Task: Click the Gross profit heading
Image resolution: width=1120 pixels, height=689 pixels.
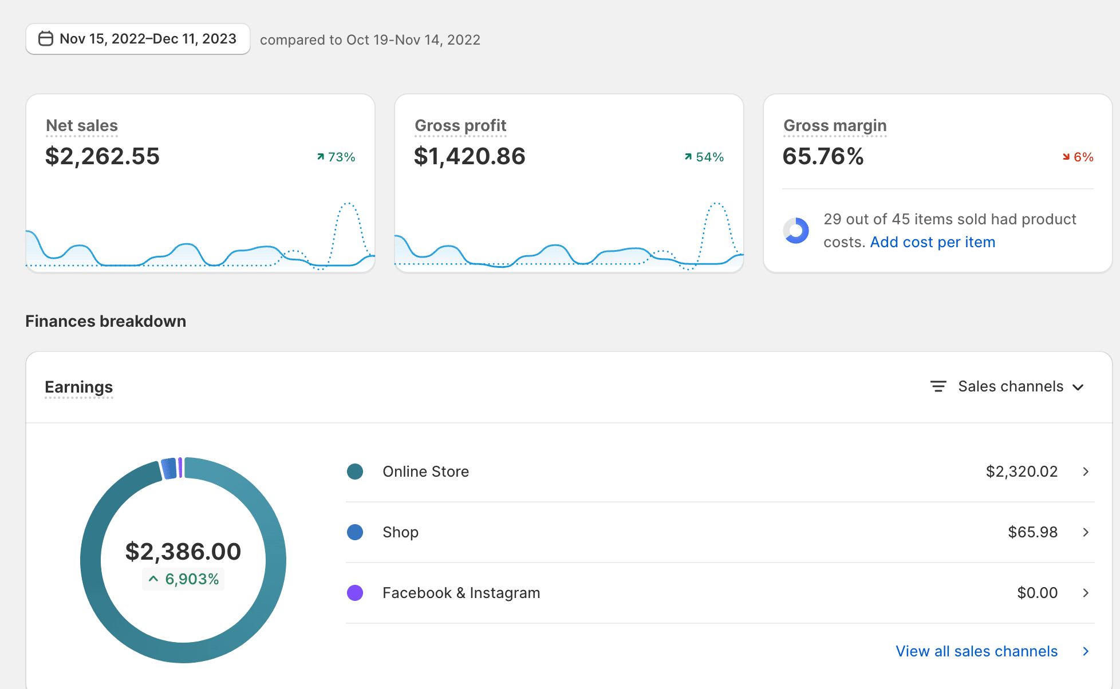Action: tap(460, 125)
